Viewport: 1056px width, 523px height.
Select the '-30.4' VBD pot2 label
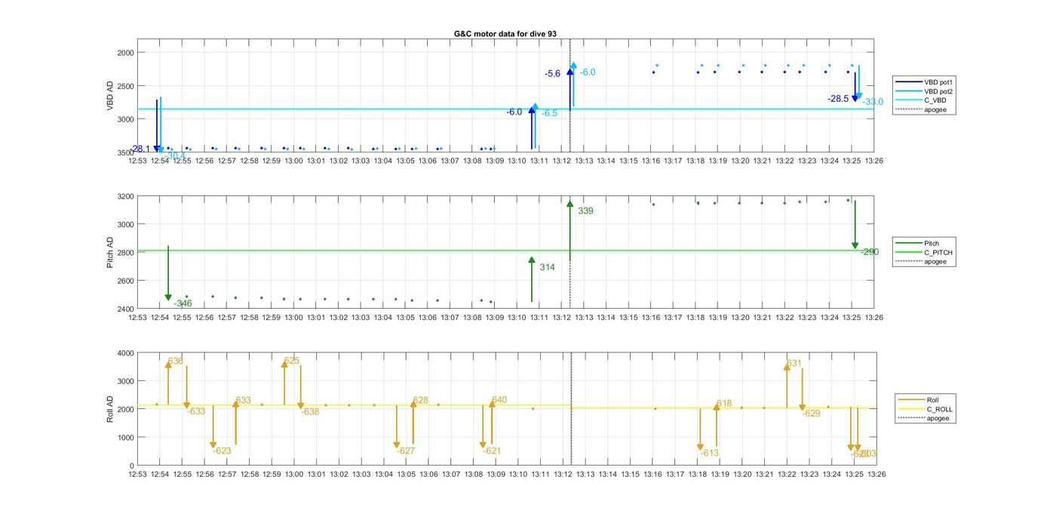pyautogui.click(x=176, y=156)
